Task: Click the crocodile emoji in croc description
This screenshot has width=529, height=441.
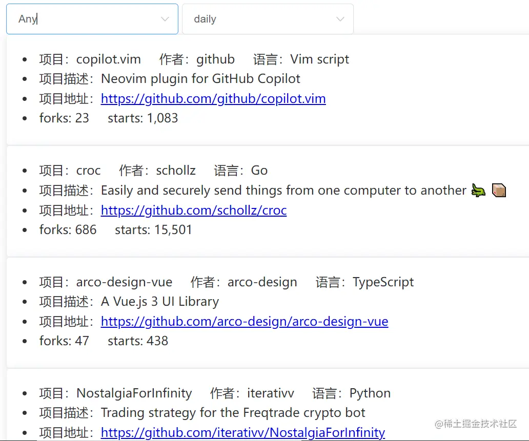Action: [478, 191]
